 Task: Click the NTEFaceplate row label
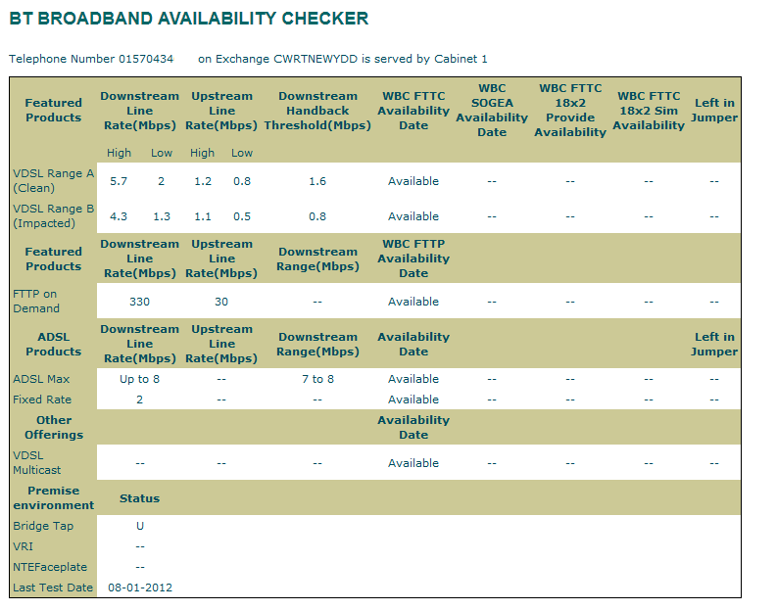pos(50,567)
